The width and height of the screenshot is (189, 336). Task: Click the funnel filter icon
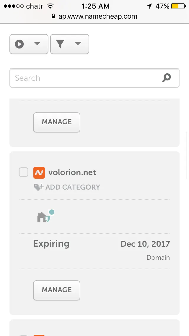[x=60, y=44]
